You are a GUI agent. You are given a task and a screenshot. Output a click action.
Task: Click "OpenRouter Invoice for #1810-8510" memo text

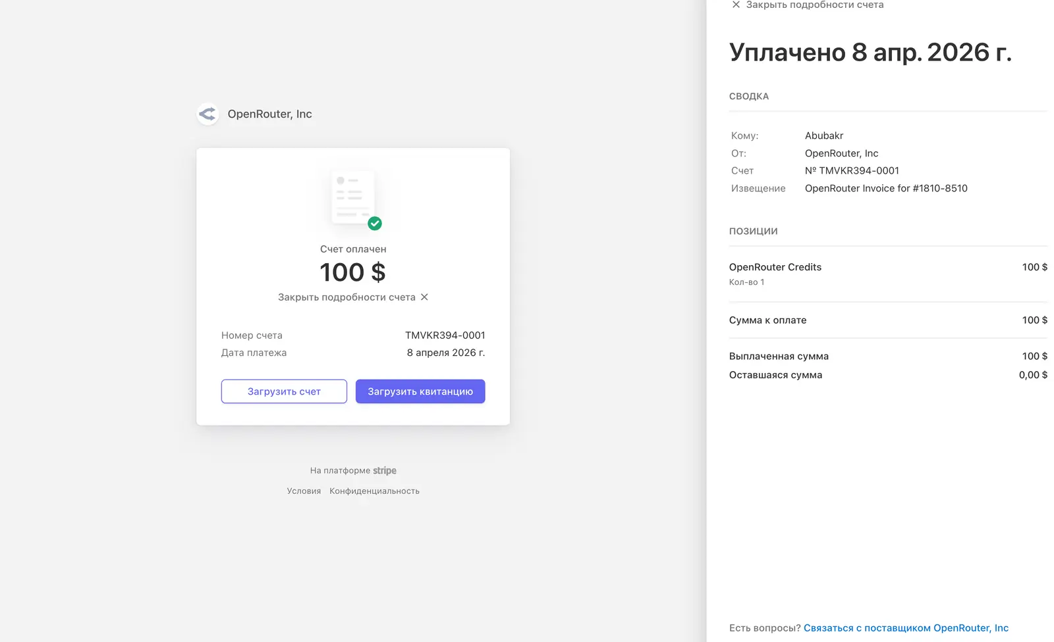coord(886,188)
